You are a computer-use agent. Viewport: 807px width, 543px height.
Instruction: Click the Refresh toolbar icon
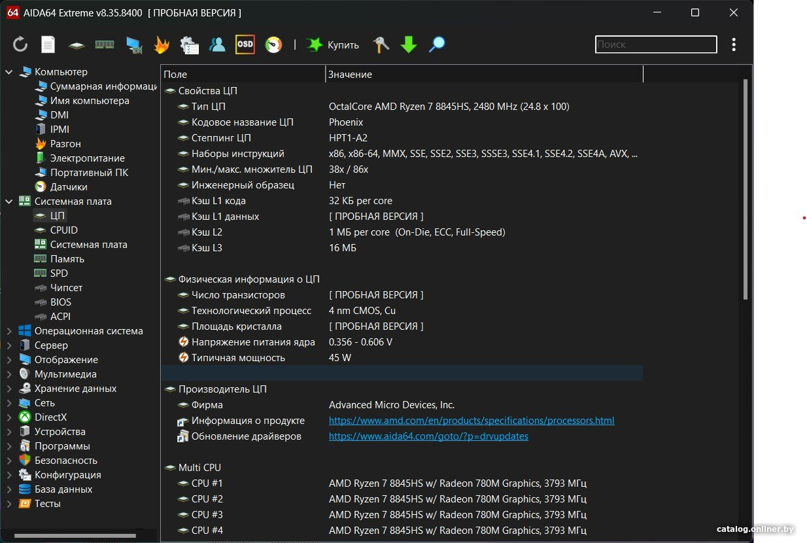(20, 44)
